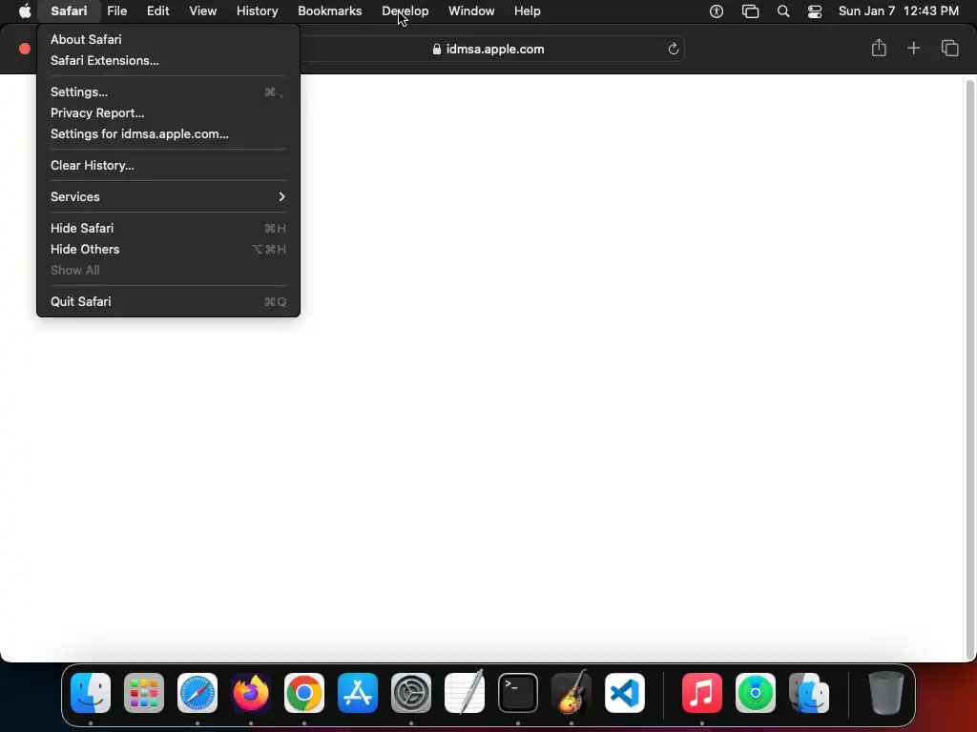Show tab overview in Safari
977x732 pixels.
click(x=949, y=48)
